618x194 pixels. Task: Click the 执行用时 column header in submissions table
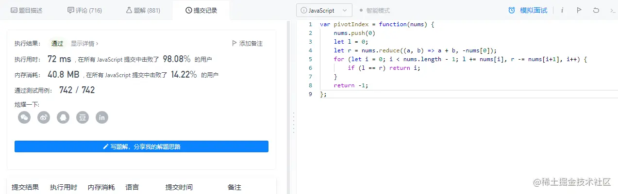pyautogui.click(x=63, y=187)
